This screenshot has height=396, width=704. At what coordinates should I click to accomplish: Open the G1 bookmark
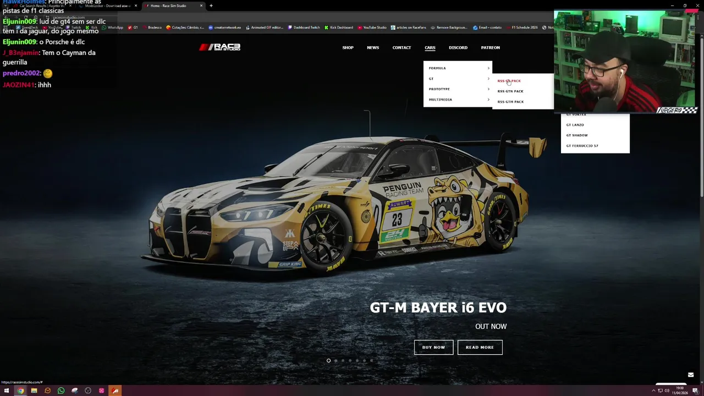[x=133, y=28]
